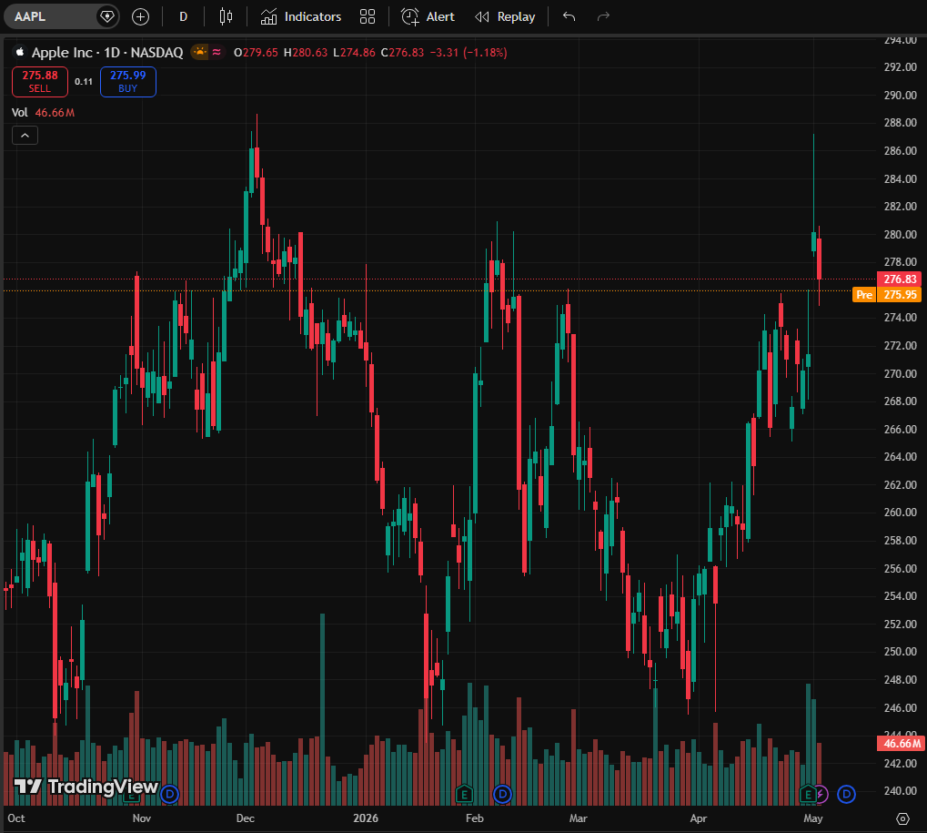The width and height of the screenshot is (927, 833).
Task: Click the change −3.31 (−1.18%)
Action: point(469,52)
